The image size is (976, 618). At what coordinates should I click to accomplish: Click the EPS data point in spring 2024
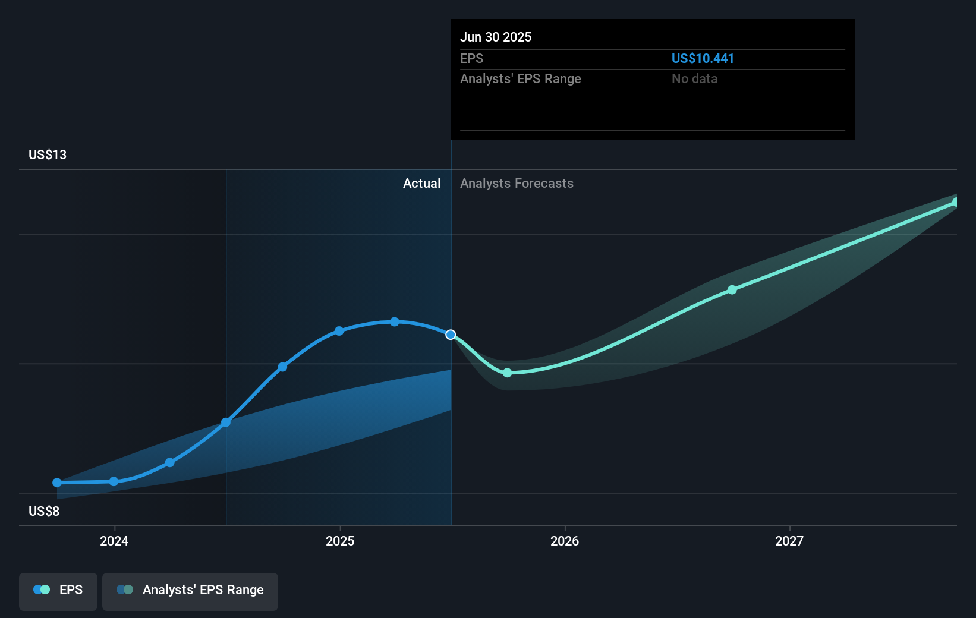pos(169,462)
